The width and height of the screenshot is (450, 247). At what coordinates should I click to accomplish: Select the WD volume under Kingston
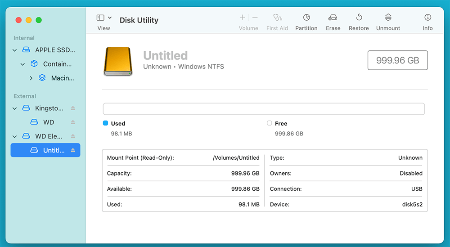coord(48,122)
